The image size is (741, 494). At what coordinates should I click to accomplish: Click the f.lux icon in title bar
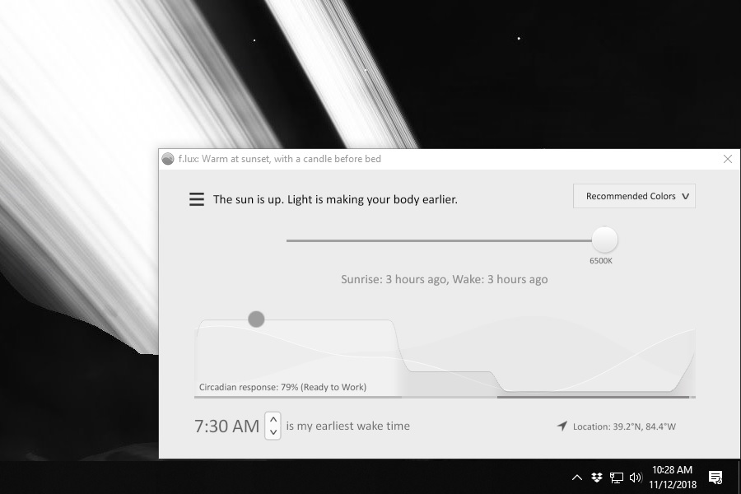[x=168, y=159]
